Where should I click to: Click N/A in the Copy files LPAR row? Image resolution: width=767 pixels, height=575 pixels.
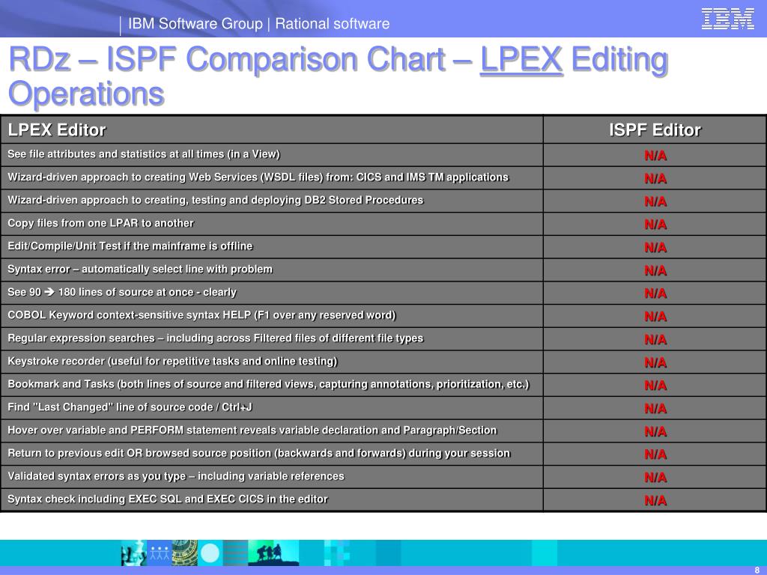pos(655,225)
